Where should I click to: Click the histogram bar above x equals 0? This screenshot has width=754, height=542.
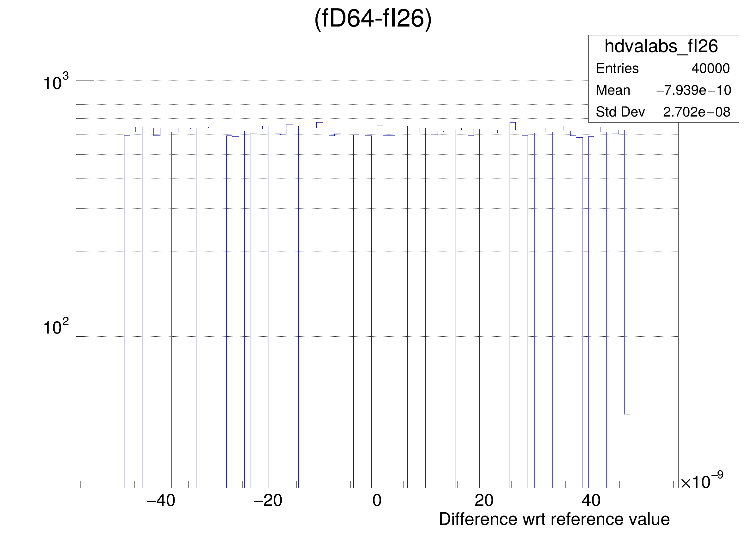coord(380,299)
